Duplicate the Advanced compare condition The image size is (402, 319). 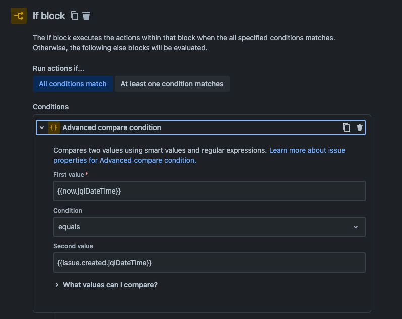coord(346,127)
